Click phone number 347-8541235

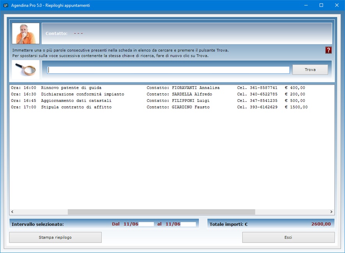264,100
